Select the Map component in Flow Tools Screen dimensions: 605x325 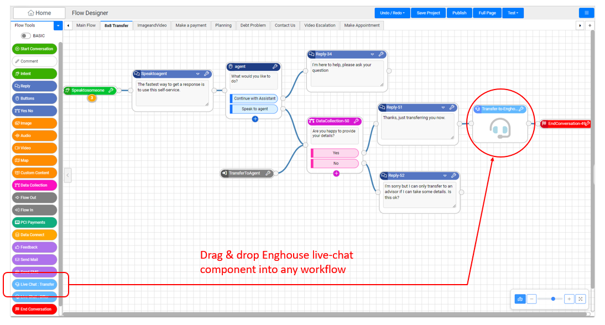pos(33,160)
